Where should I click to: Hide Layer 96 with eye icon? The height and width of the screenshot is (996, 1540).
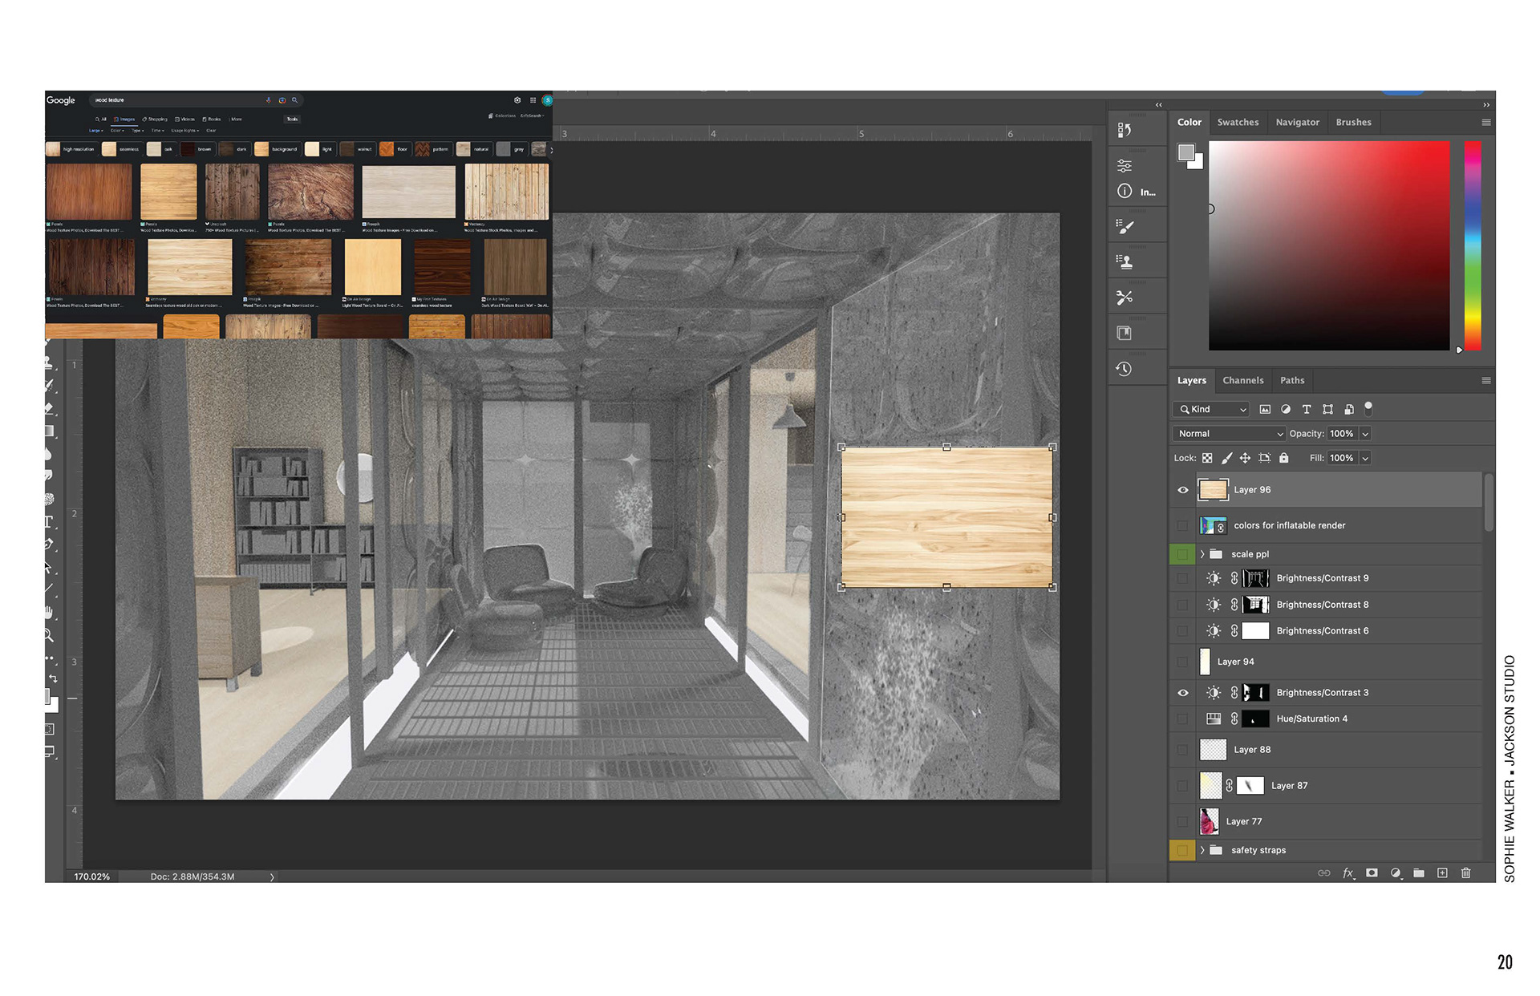click(1182, 490)
